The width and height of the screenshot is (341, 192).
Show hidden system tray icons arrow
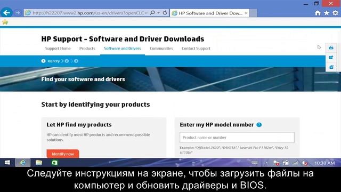click(x=266, y=163)
